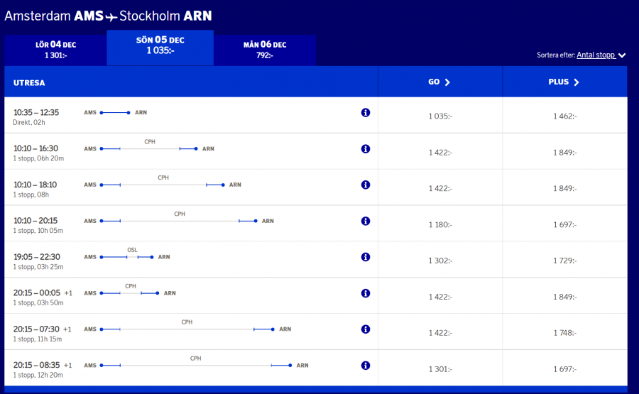Screen dimensions: 639x394
Task: Expand the PLUS fare column header
Action: (564, 82)
